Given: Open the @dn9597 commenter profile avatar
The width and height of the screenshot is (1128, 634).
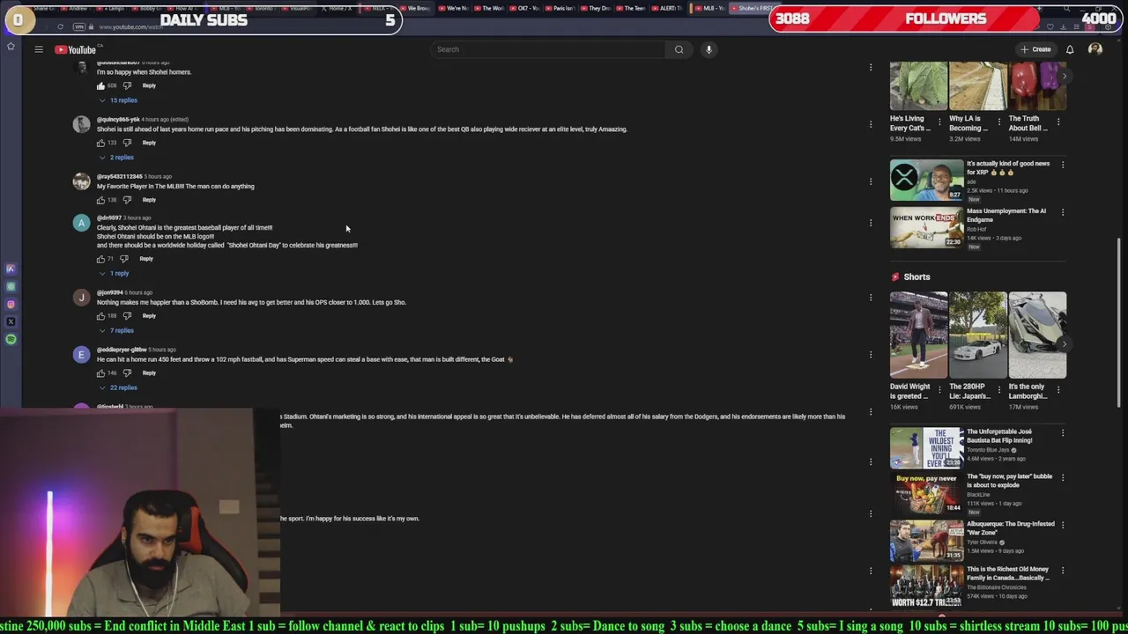Looking at the screenshot, I should [81, 223].
